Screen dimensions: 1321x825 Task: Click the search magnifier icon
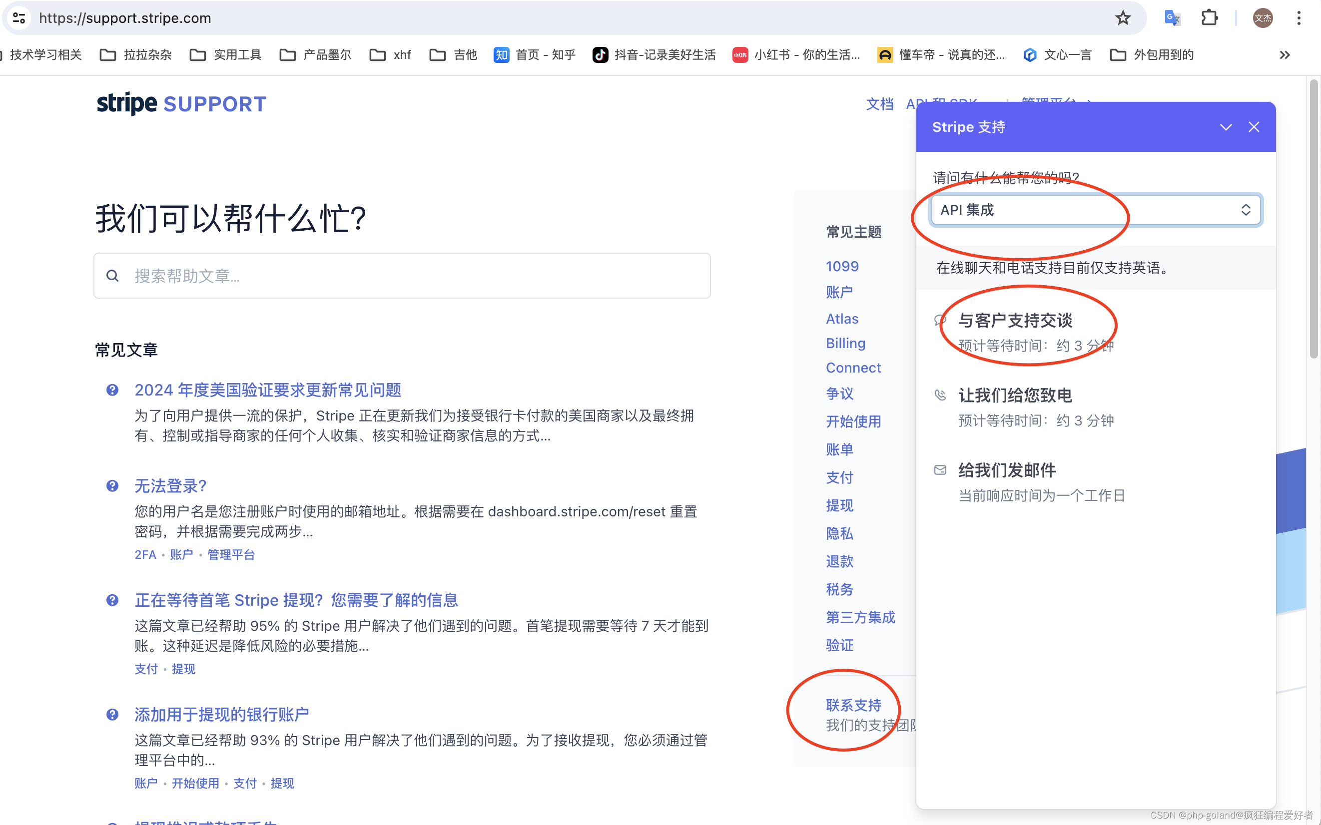[112, 276]
